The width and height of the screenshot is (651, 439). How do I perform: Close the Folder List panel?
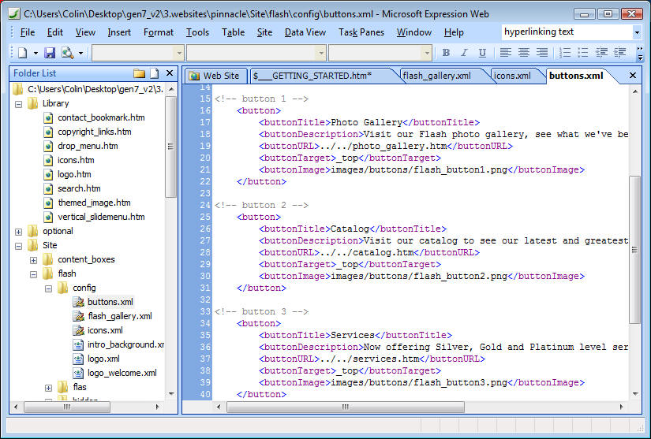pyautogui.click(x=170, y=73)
